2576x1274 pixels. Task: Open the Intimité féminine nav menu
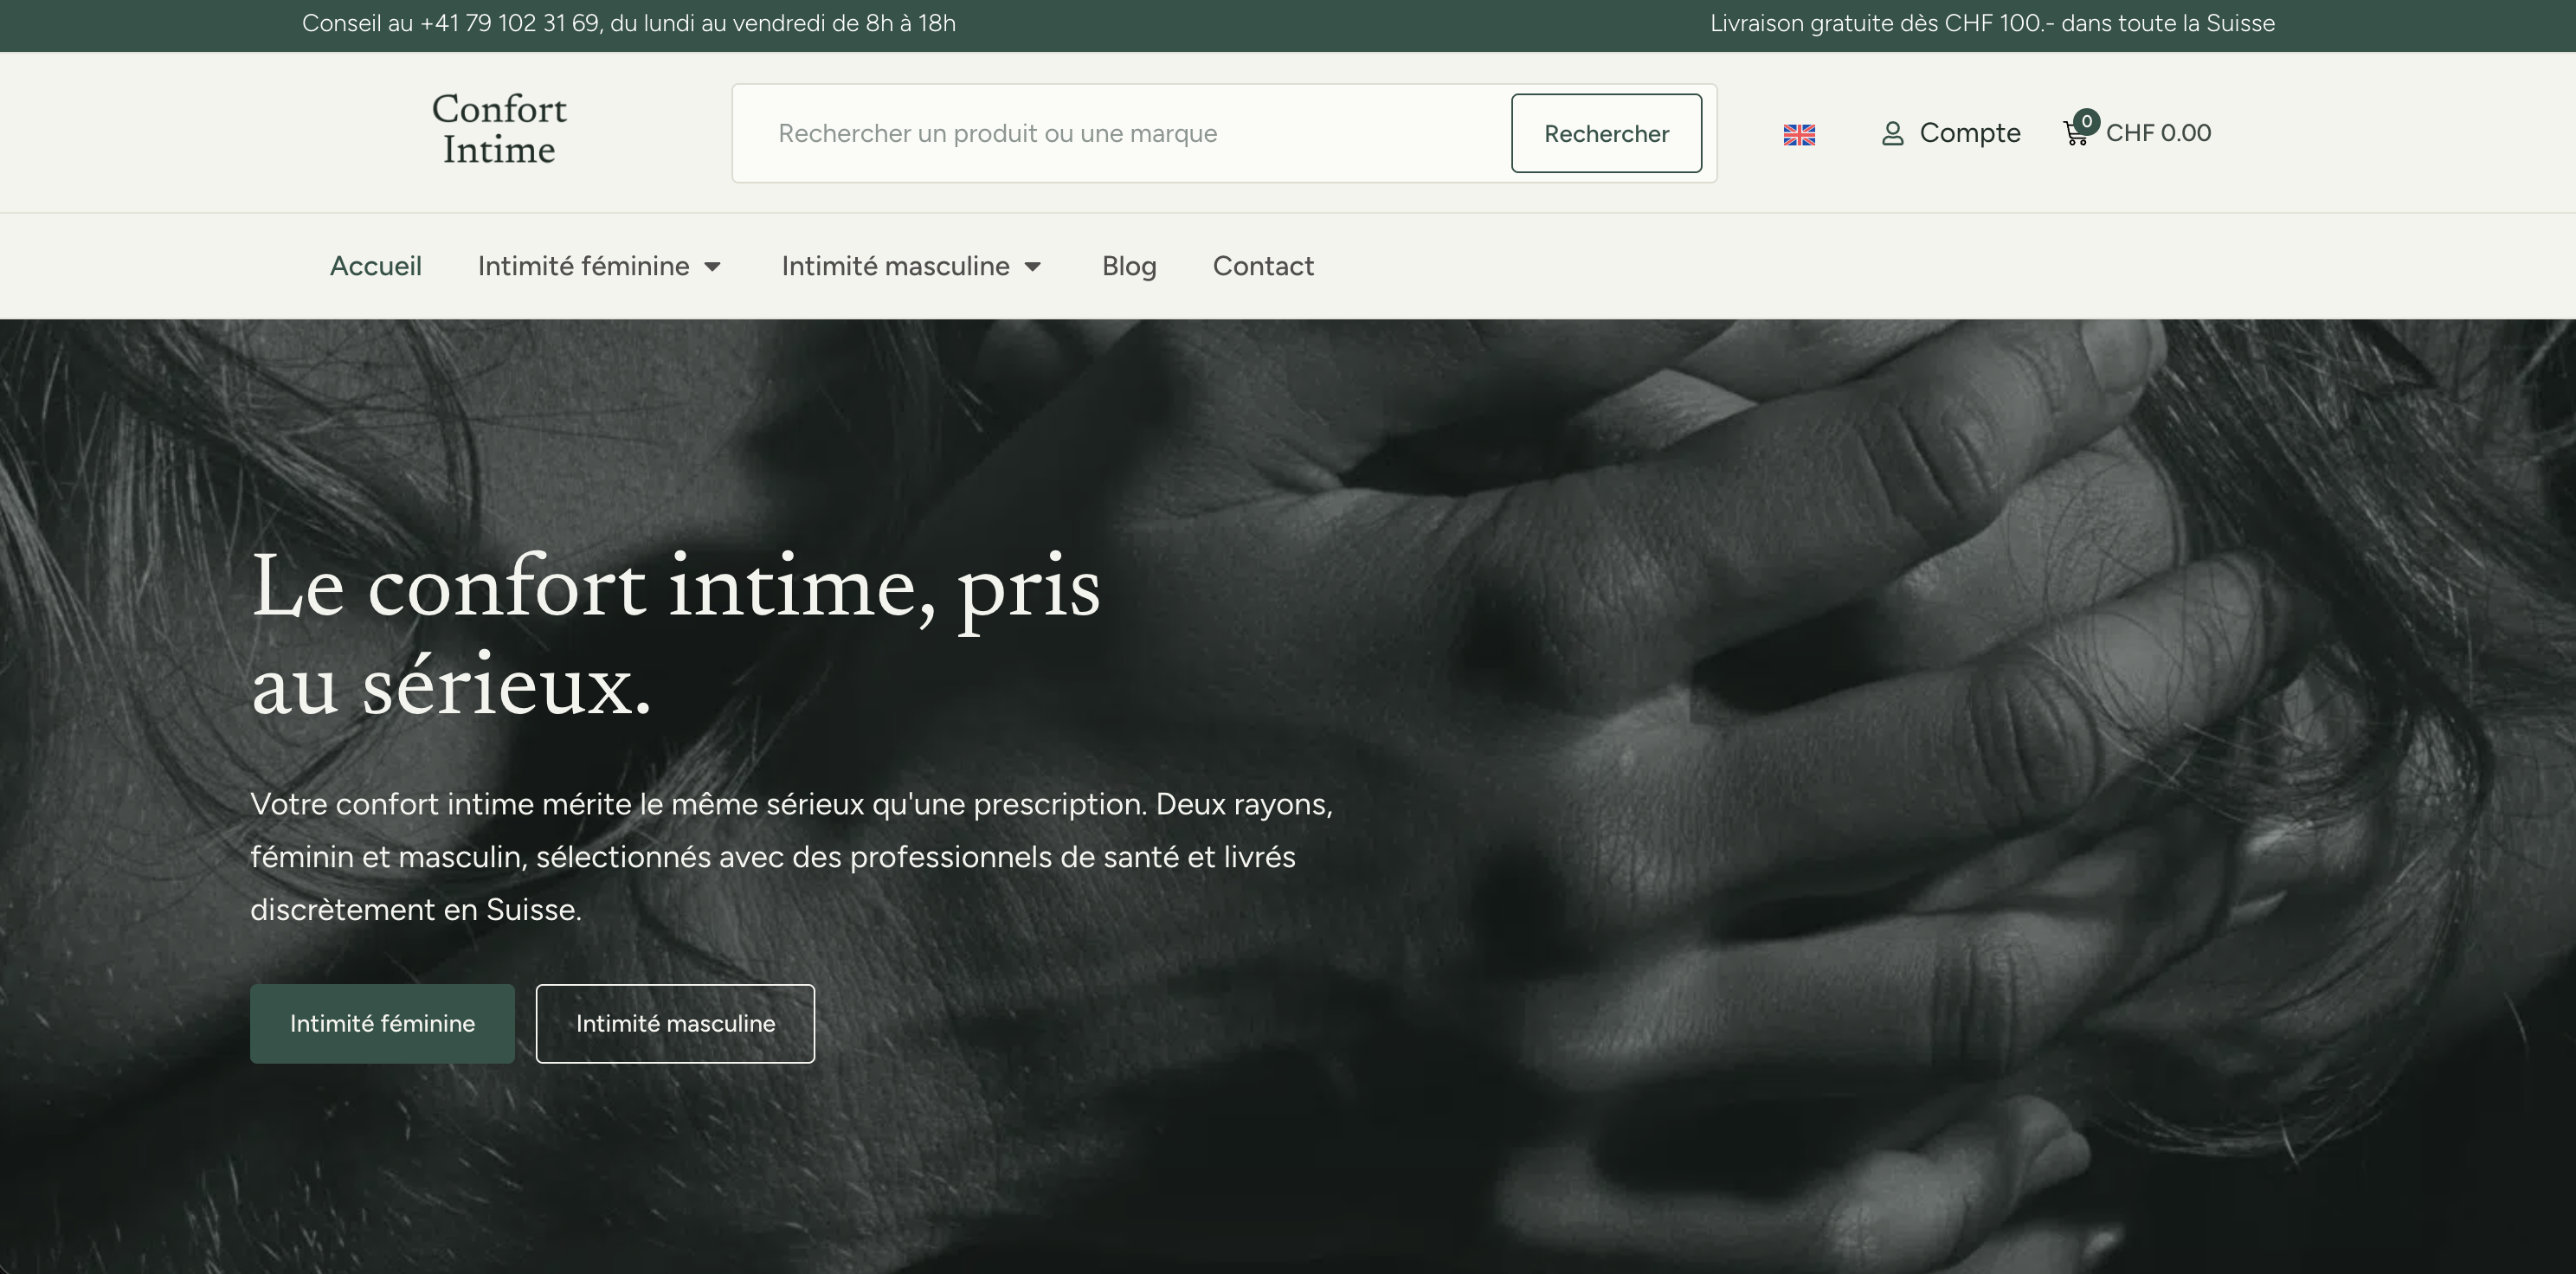click(583, 266)
